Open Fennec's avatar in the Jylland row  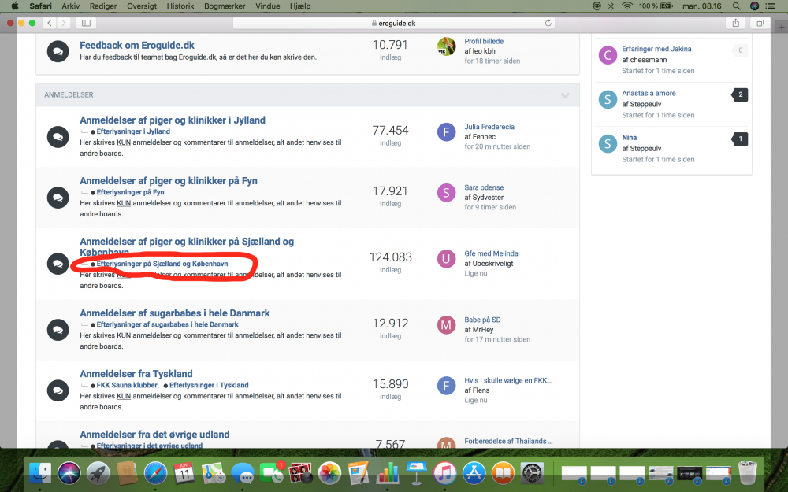pyautogui.click(x=446, y=132)
